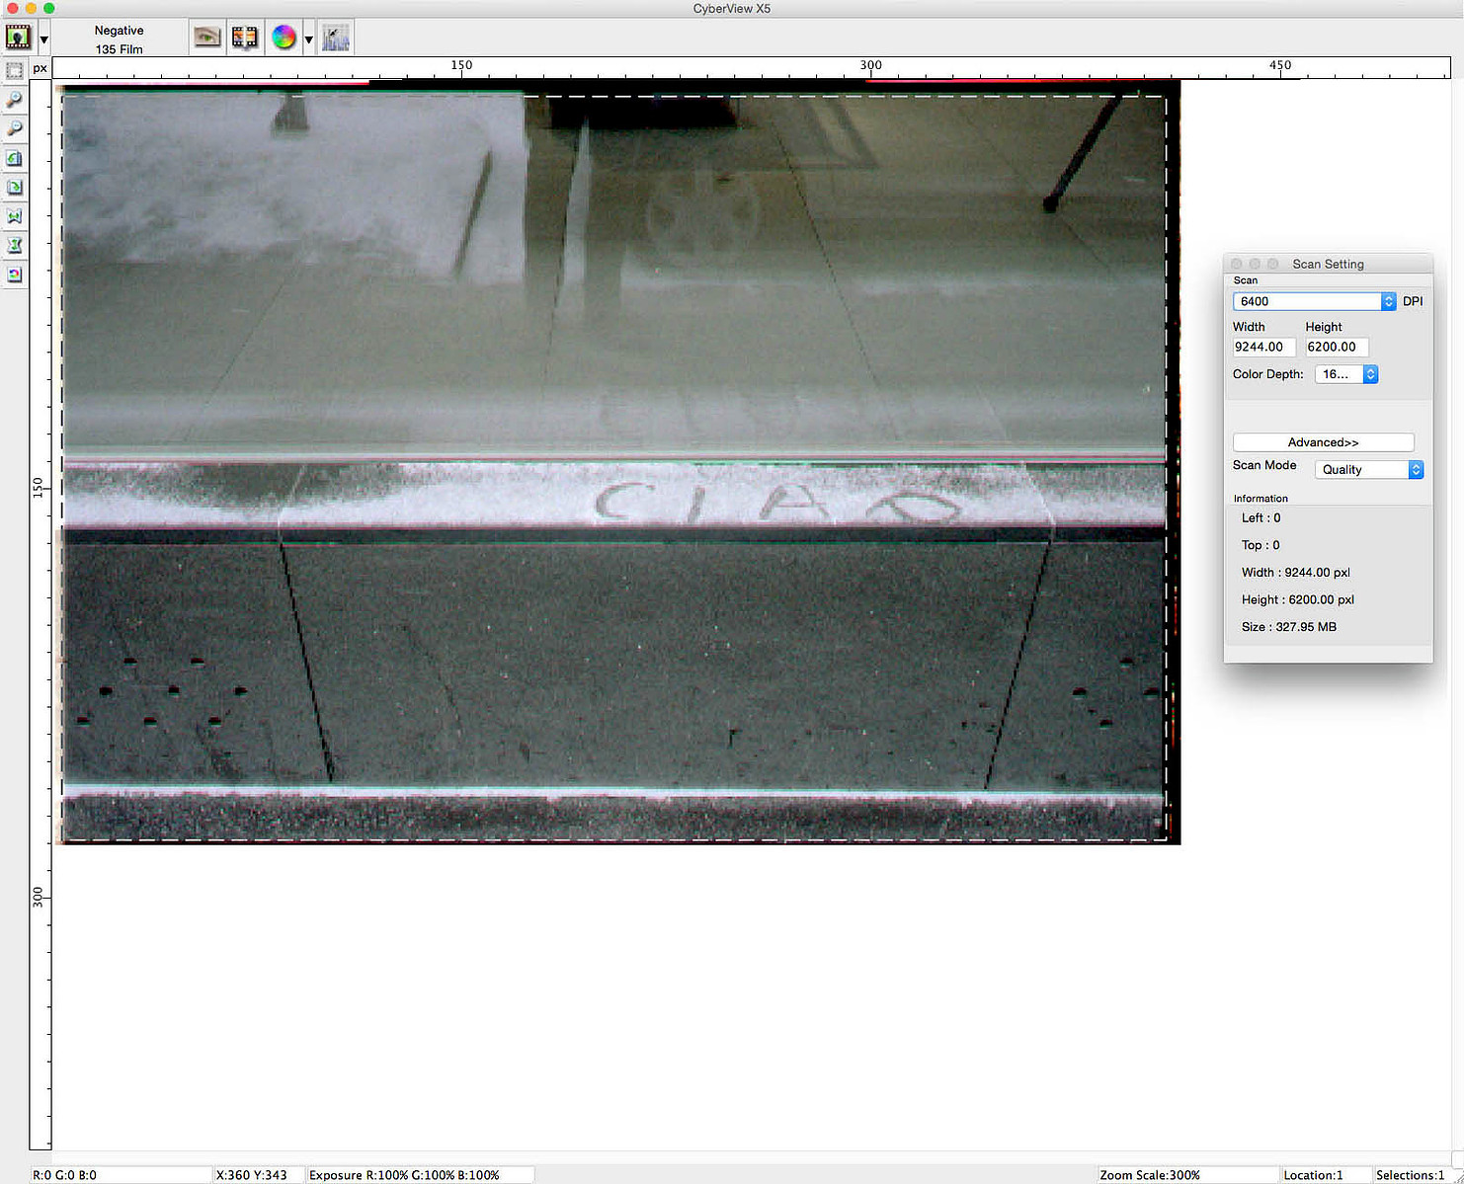Viewport: 1464px width, 1184px height.
Task: Expand the color wheel dropdown arrow
Action: pos(308,39)
